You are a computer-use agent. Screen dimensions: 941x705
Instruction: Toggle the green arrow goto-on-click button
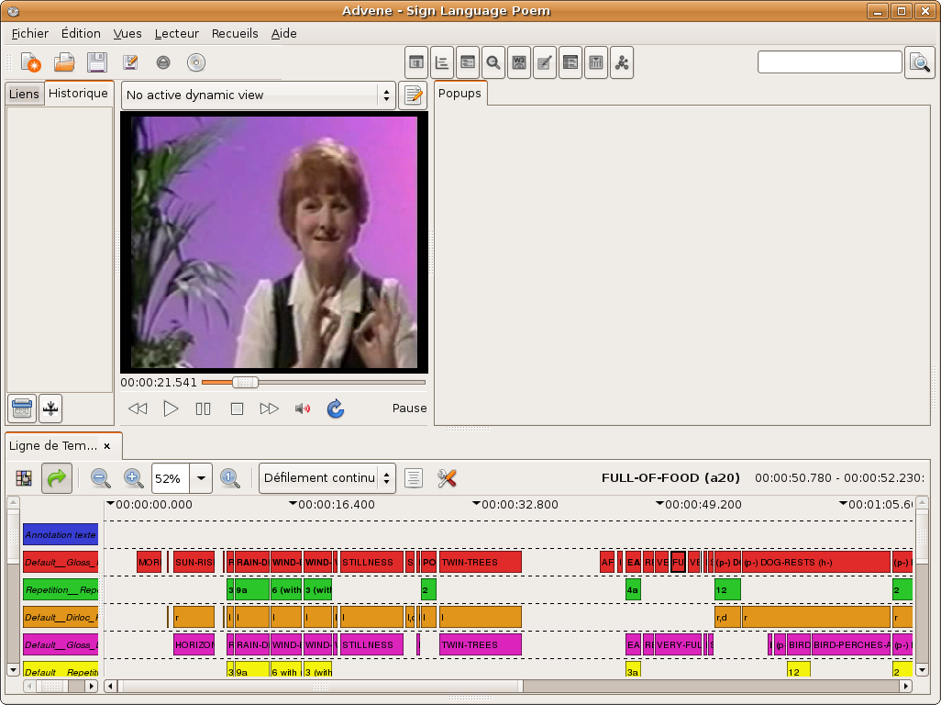(x=57, y=477)
